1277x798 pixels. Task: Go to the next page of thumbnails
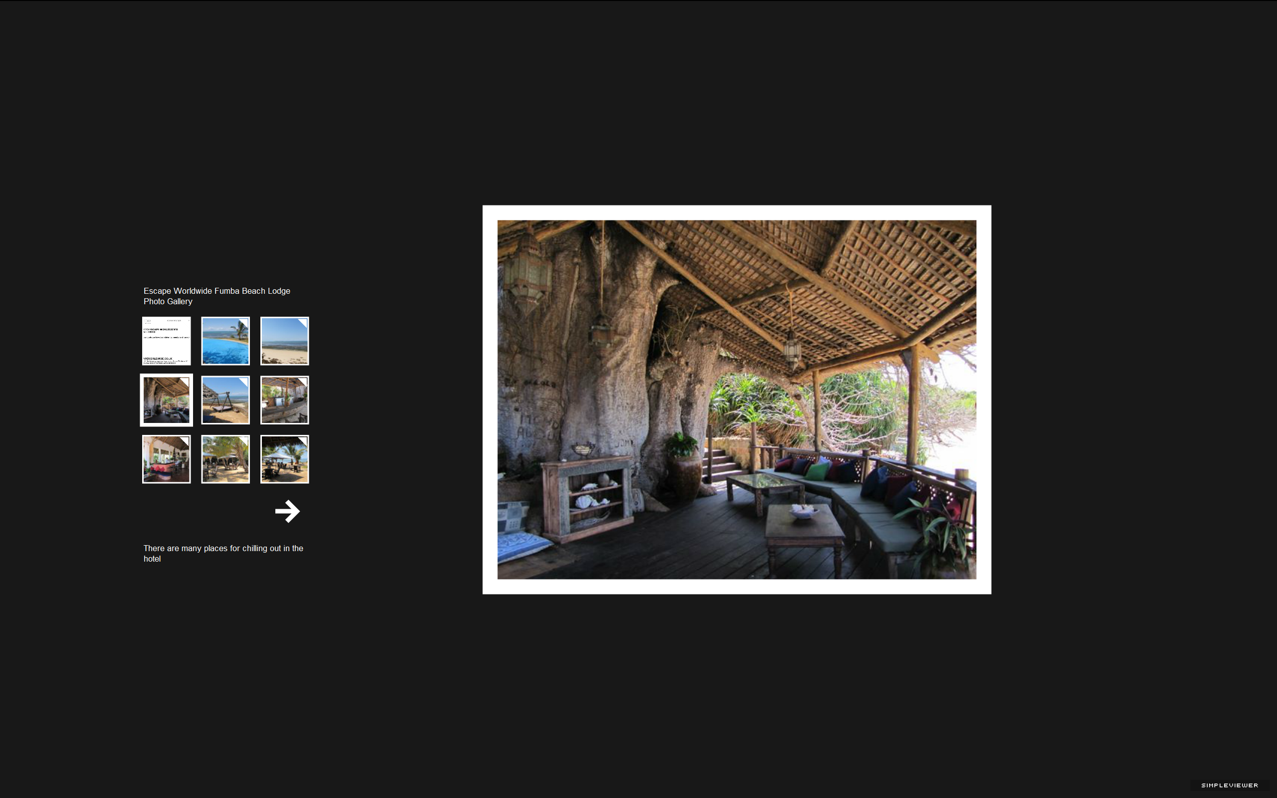click(288, 511)
